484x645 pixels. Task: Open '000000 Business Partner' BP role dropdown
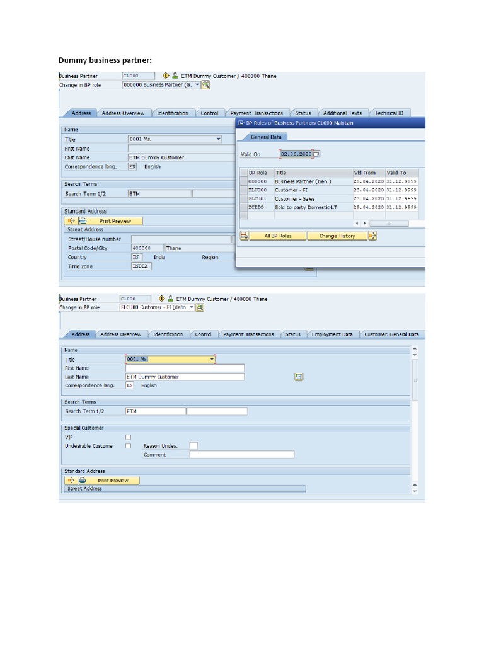point(197,85)
